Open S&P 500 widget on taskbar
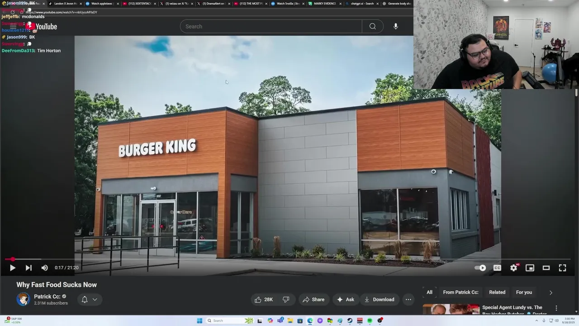 (12, 320)
